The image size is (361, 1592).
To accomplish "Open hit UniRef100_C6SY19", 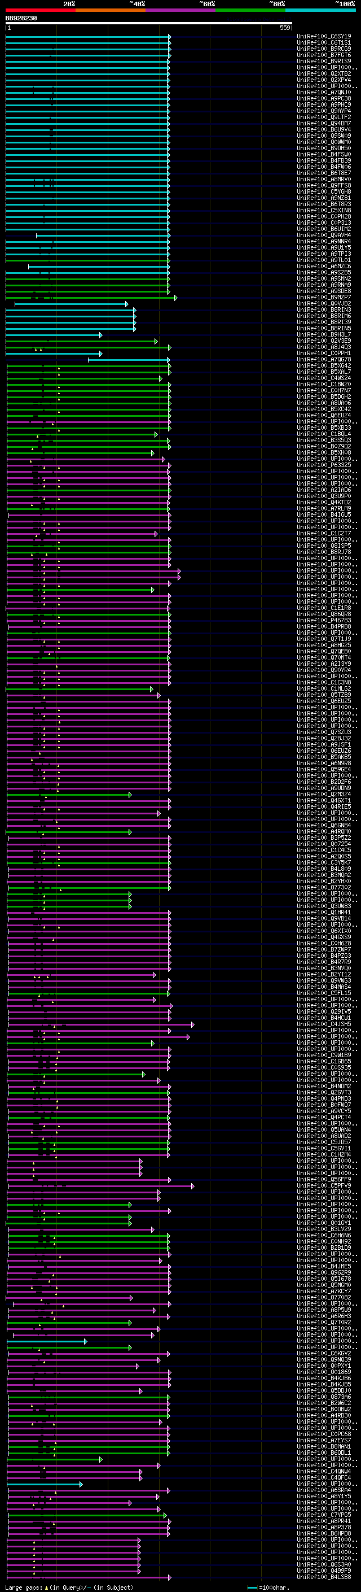I will coord(324,37).
